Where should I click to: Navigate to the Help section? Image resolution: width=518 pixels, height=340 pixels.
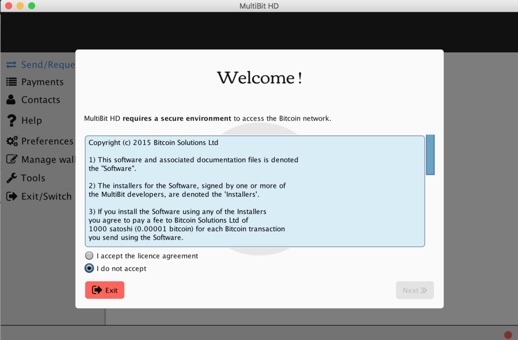point(31,120)
